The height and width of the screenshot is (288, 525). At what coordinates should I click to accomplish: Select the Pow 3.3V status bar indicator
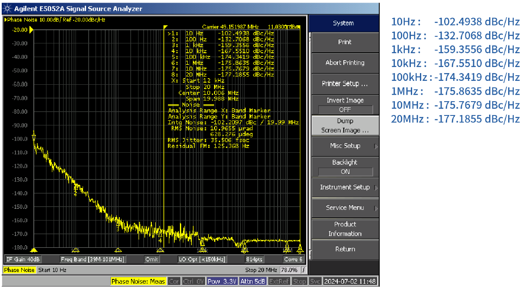tap(222, 281)
